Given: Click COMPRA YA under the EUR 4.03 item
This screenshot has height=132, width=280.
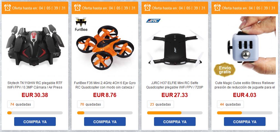Looking at the screenshot, I should pos(245,122).
